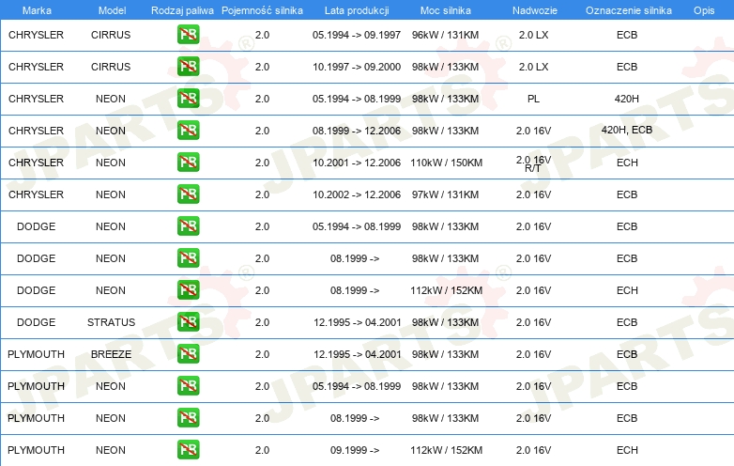The height and width of the screenshot is (466, 734).
Task: Click fuel icon in Dodge Stratus row
Action: (x=188, y=321)
